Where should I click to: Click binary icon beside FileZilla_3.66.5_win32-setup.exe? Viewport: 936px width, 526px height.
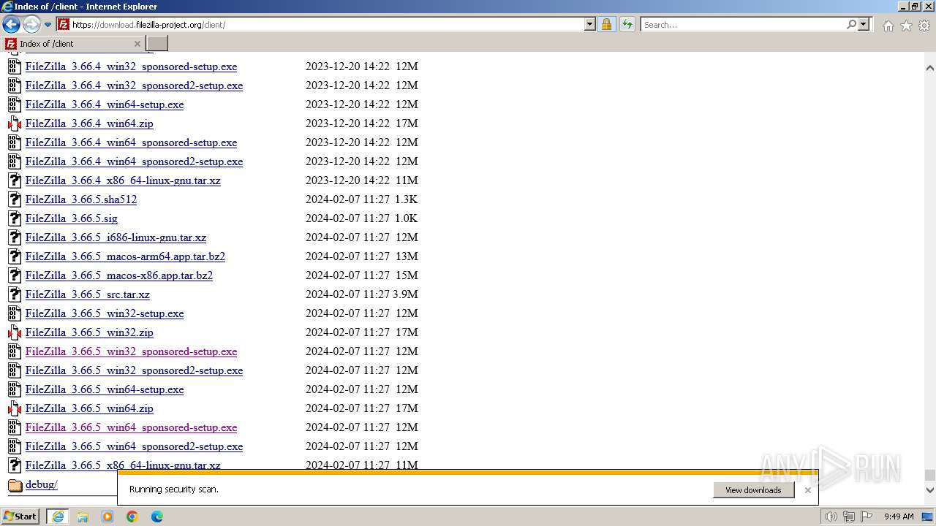click(15, 313)
